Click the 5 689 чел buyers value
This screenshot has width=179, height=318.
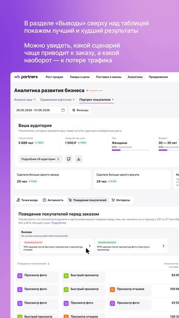[x=26, y=143]
